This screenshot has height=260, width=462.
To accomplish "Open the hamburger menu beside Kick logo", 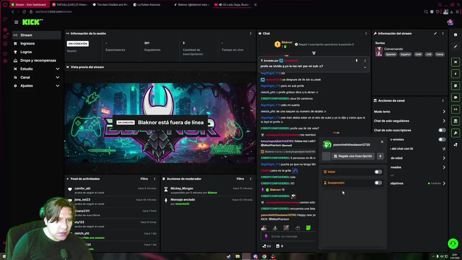I will click(16, 22).
